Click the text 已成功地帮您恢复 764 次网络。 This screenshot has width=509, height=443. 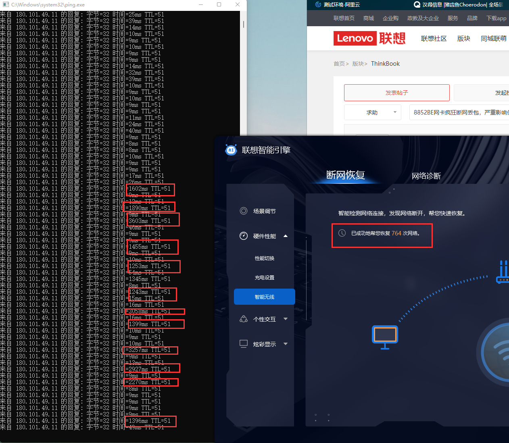click(x=385, y=233)
